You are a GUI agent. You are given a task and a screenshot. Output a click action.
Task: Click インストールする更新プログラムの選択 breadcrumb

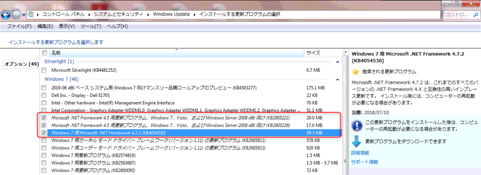point(240,14)
